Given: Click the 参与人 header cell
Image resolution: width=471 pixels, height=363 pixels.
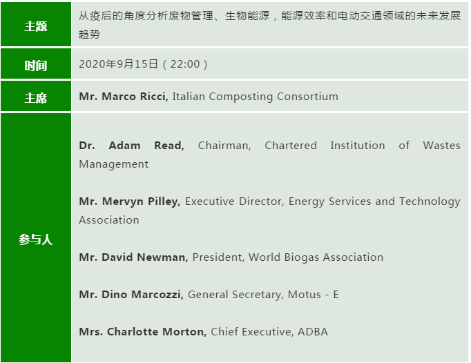Looking at the screenshot, I should tap(36, 239).
